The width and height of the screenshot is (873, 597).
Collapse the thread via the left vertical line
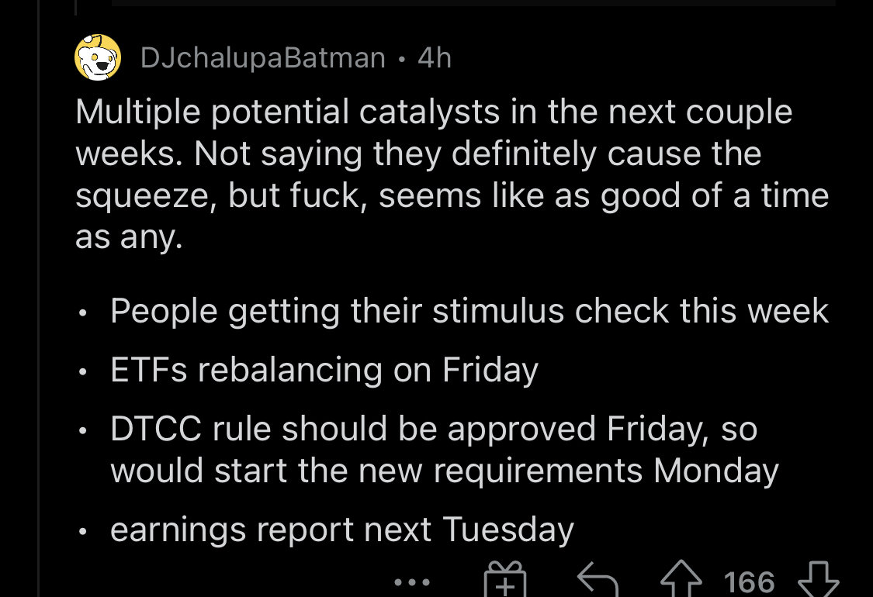[x=39, y=298]
